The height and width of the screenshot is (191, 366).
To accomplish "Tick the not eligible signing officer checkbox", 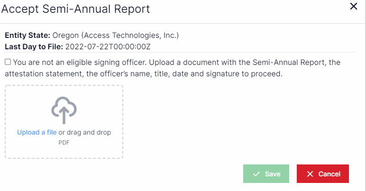I will point(8,62).
